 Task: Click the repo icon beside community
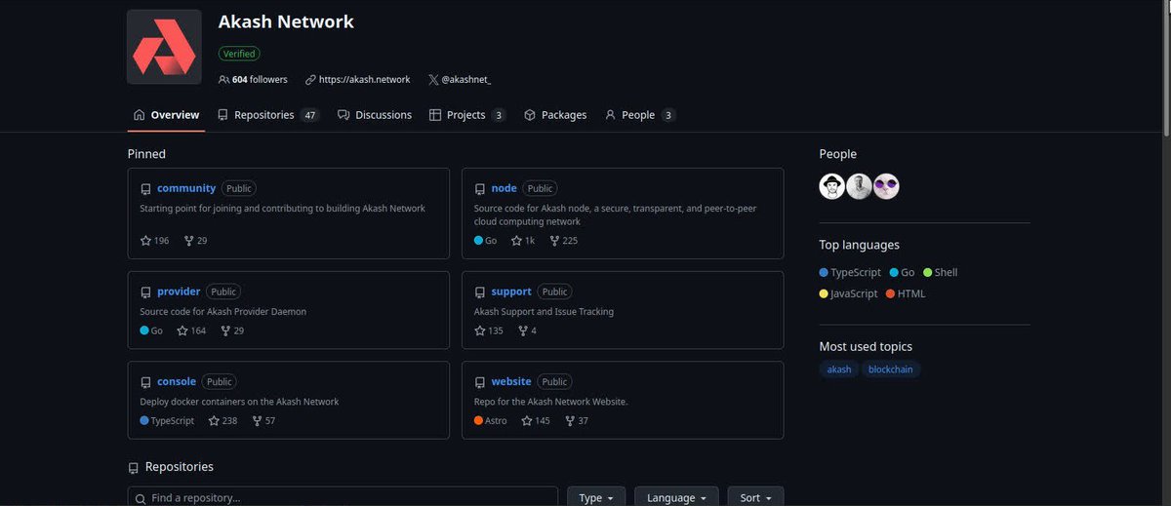pos(145,189)
